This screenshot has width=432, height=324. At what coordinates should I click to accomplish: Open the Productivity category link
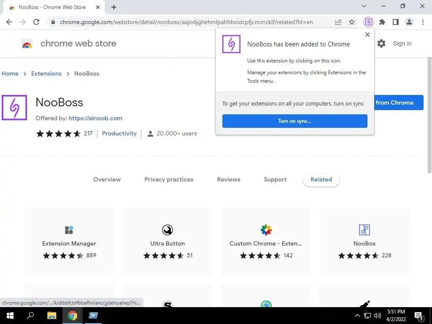pos(119,133)
